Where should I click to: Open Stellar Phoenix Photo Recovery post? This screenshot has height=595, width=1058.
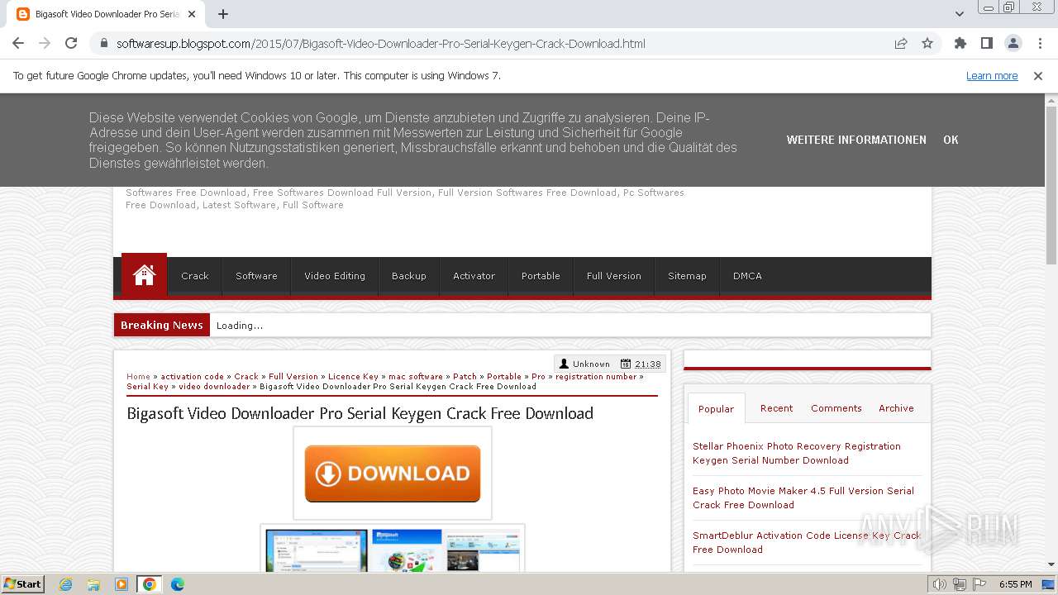pyautogui.click(x=797, y=453)
